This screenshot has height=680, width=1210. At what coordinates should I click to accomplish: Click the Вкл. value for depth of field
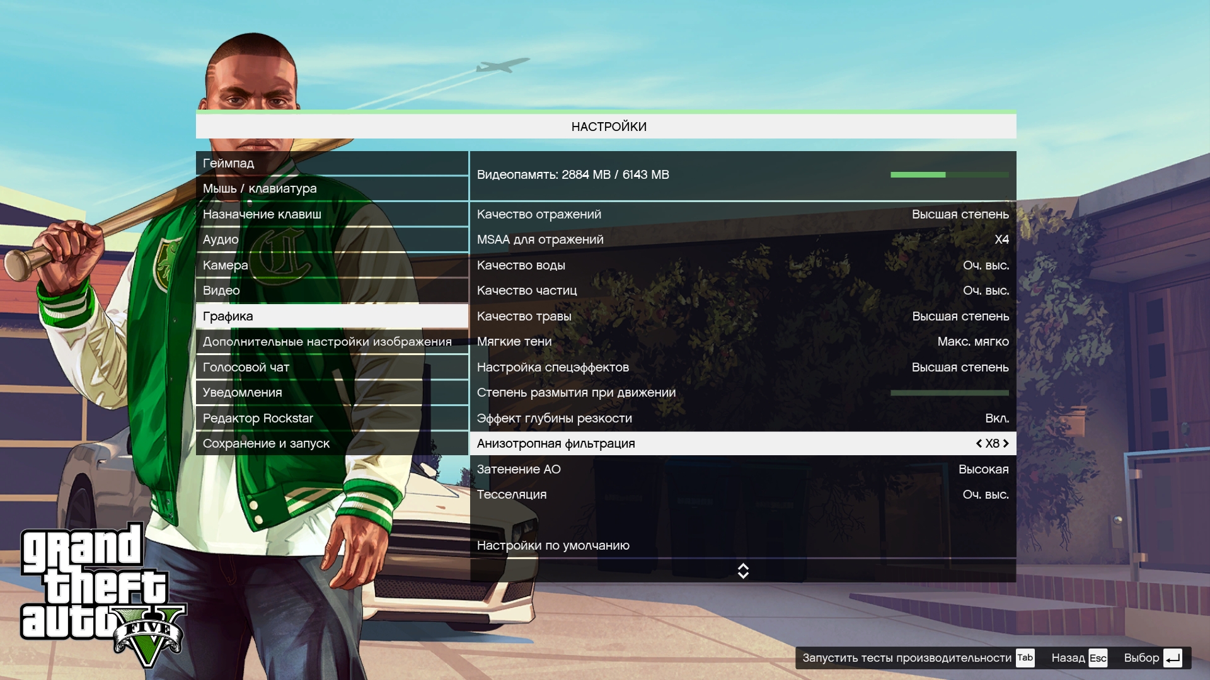coord(997,418)
